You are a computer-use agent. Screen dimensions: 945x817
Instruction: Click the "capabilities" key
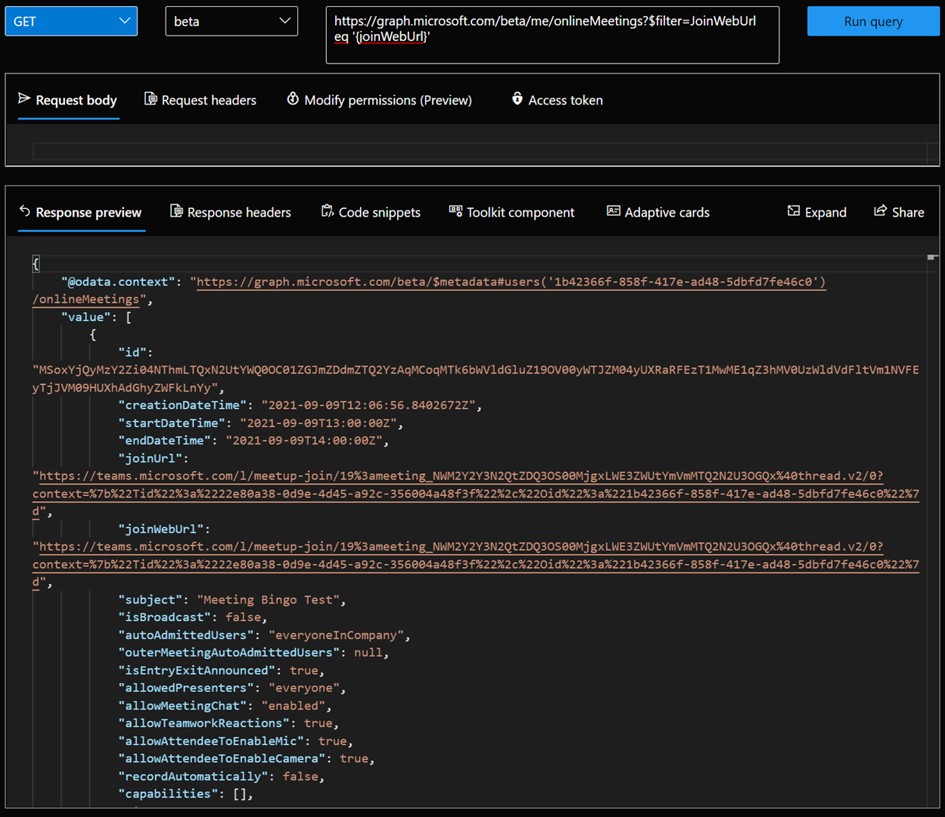(x=168, y=794)
